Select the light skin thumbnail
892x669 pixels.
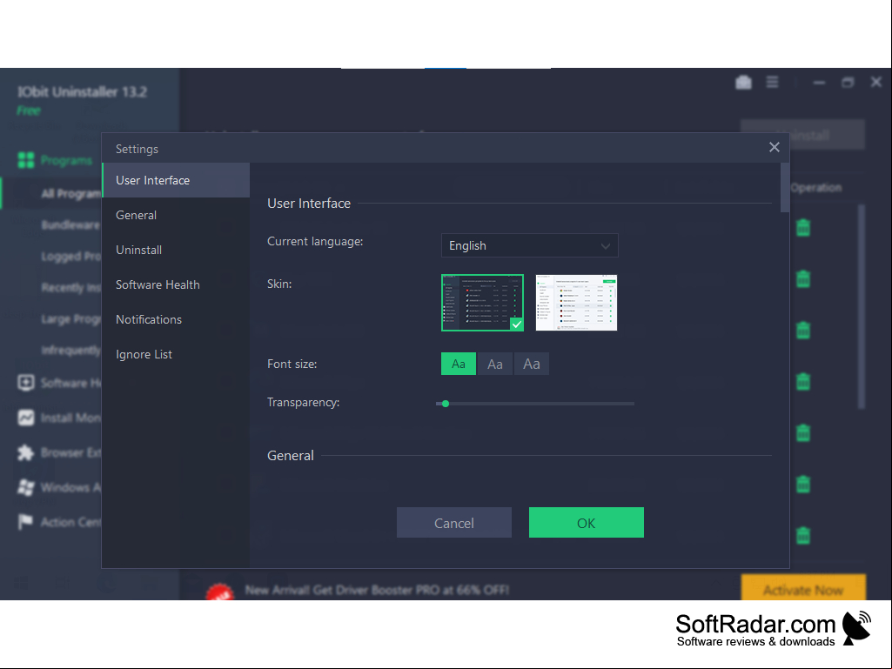coord(576,303)
